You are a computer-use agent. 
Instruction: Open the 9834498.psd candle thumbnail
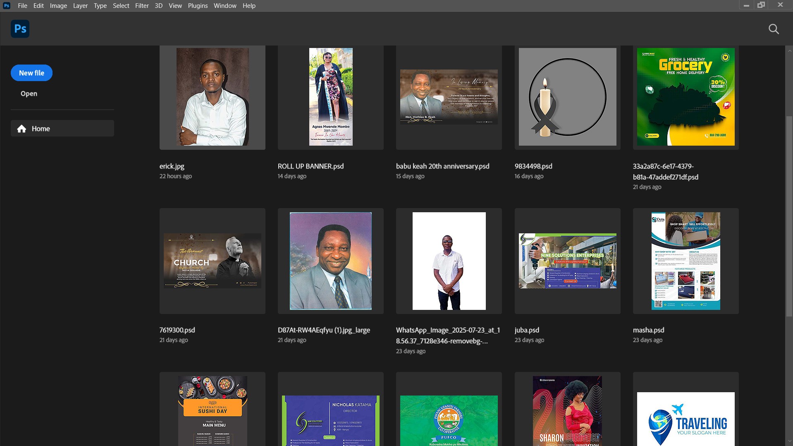coord(567,97)
